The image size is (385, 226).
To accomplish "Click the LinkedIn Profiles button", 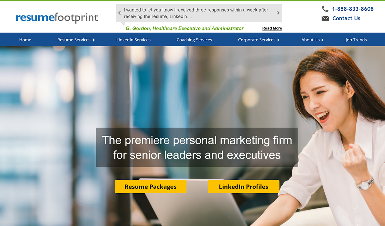I will point(244,187).
